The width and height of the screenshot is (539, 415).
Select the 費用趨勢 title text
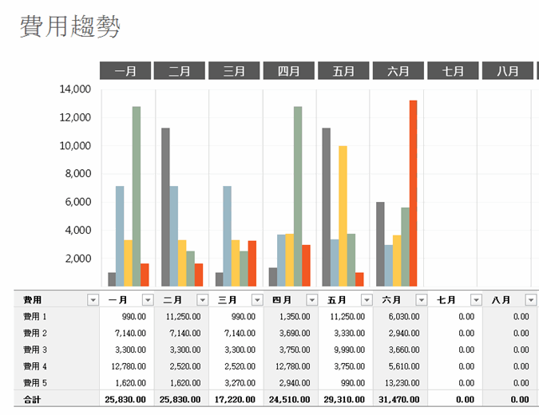pos(70,27)
